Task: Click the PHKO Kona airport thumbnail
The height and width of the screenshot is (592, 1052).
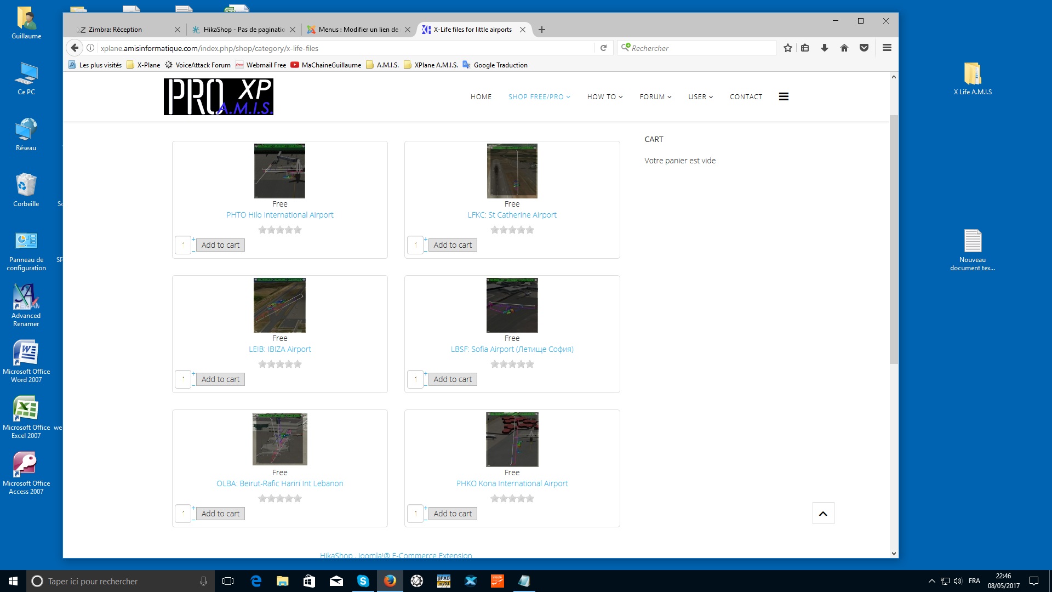Action: [512, 440]
